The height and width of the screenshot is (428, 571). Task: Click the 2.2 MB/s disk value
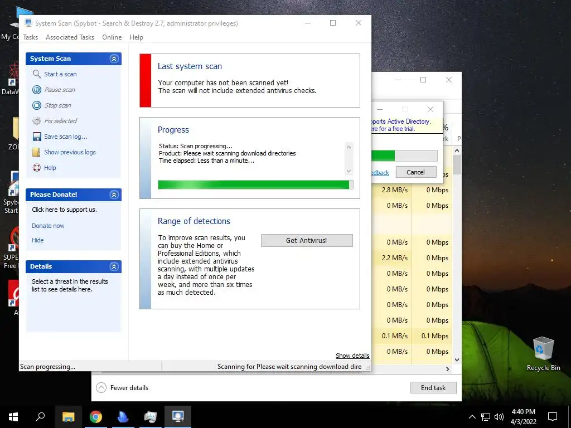coord(395,258)
